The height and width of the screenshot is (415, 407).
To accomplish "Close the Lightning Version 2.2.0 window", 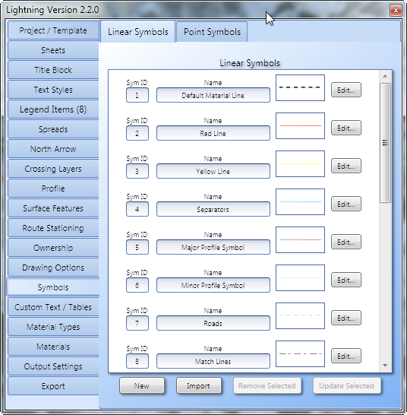I will tap(396, 11).
